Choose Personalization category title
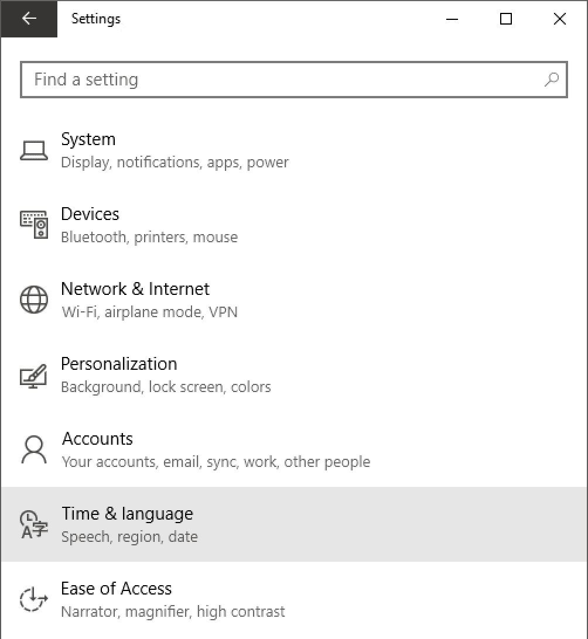 [x=119, y=364]
